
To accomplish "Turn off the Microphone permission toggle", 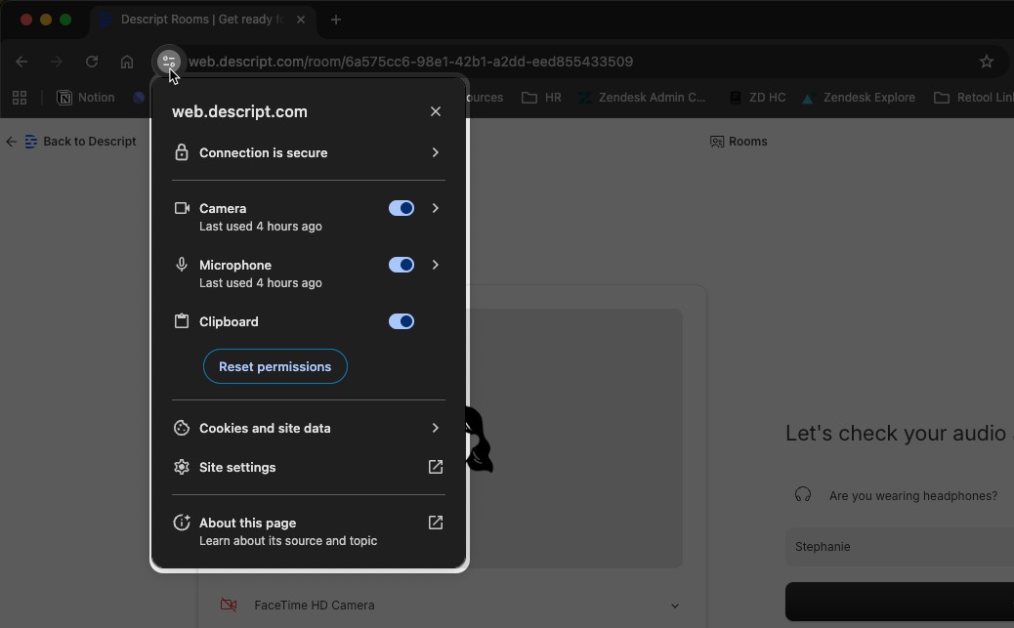I will pyautogui.click(x=401, y=265).
